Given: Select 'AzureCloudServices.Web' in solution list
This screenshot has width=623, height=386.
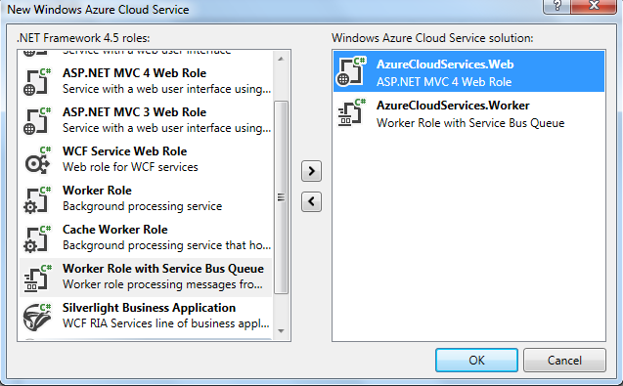Looking at the screenshot, I should pyautogui.click(x=468, y=71).
